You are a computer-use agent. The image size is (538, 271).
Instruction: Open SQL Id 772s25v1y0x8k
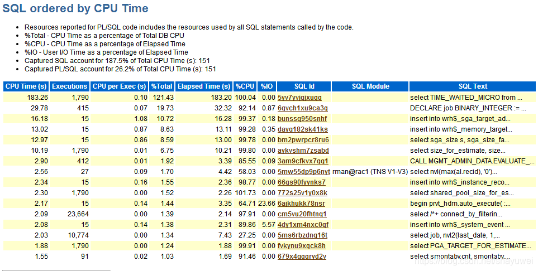302,193
